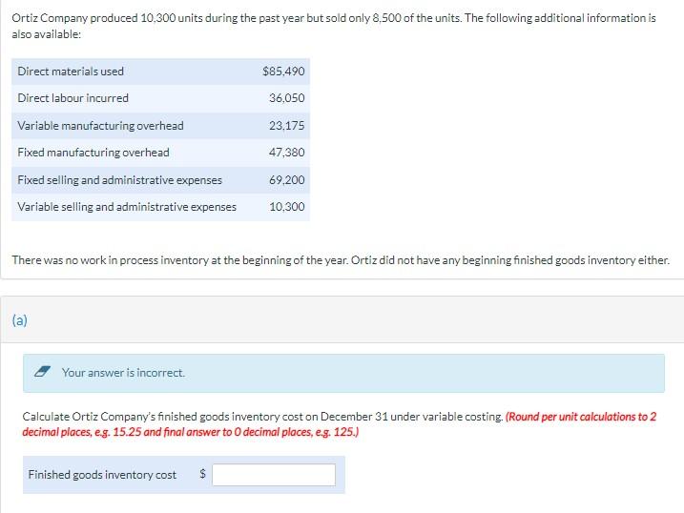684x513 pixels.
Task: Select the 'Fixed manufacturing overhead' label
Action: 93,153
